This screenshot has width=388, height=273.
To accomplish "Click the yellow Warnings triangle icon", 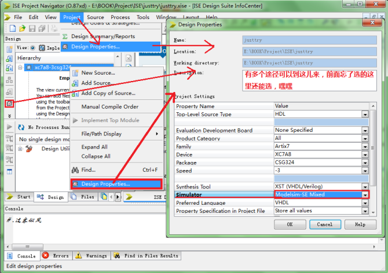I will tap(78, 256).
